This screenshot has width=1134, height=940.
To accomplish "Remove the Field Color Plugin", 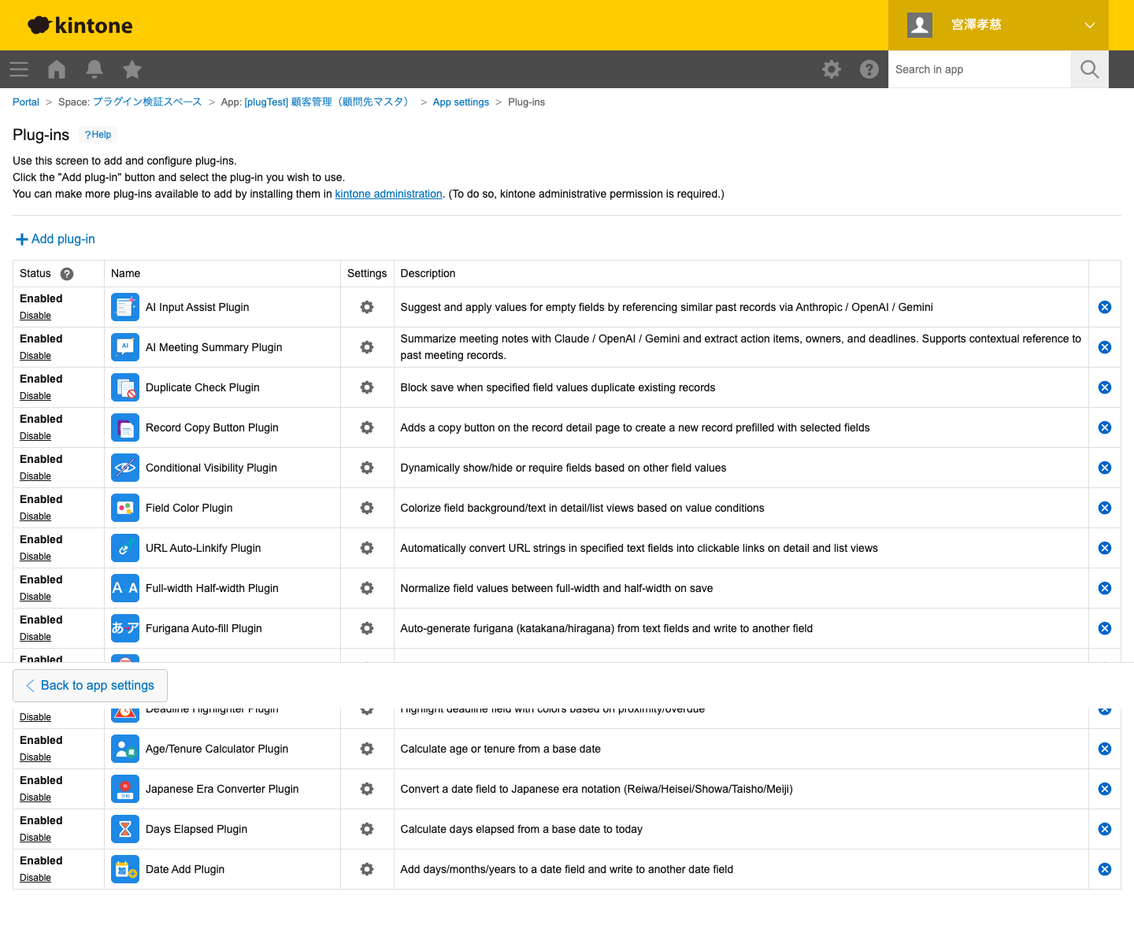I will (x=1105, y=508).
